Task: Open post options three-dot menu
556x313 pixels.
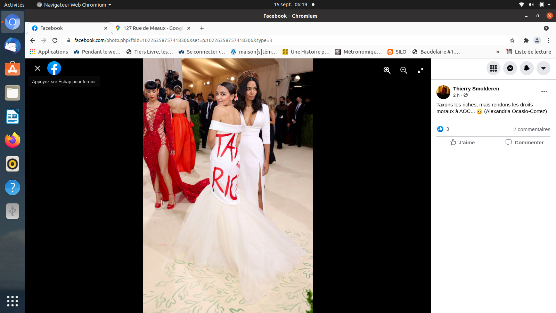Action: click(x=544, y=91)
